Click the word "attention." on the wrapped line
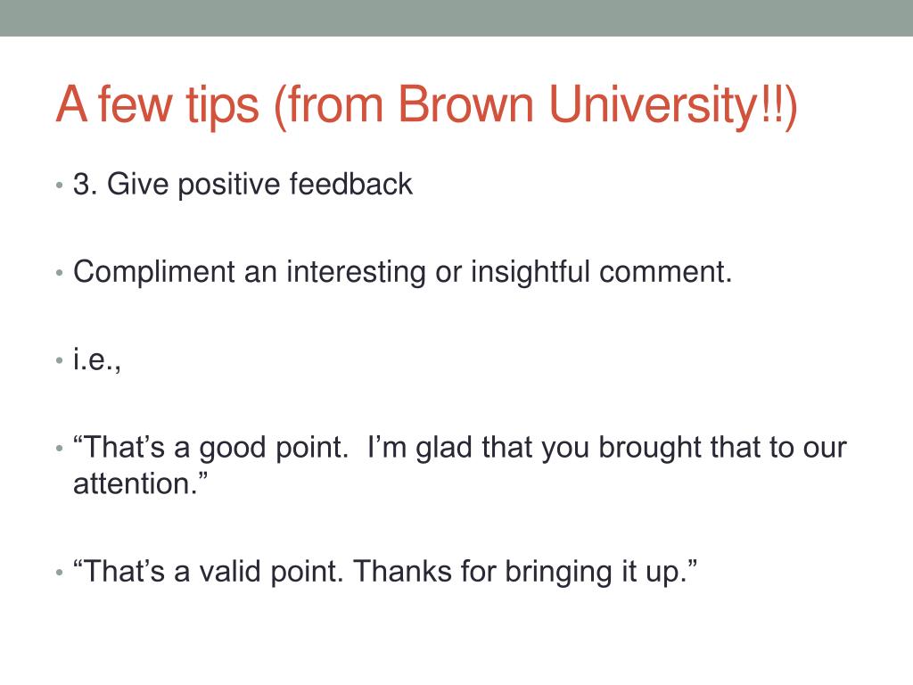This screenshot has height=685, width=913. coord(140,483)
